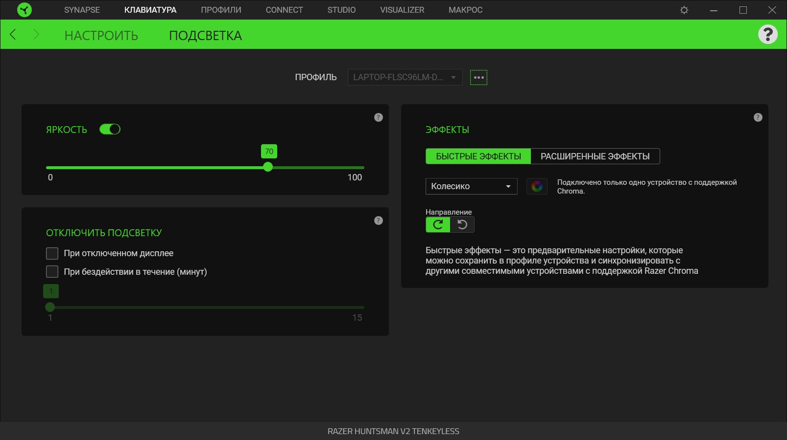This screenshot has height=440, width=787.
Task: Go to the STUDIO tab
Action: (341, 10)
